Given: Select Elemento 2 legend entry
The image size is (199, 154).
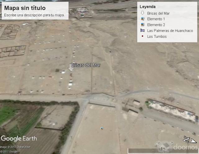Looking at the screenshot, I should point(156,25).
